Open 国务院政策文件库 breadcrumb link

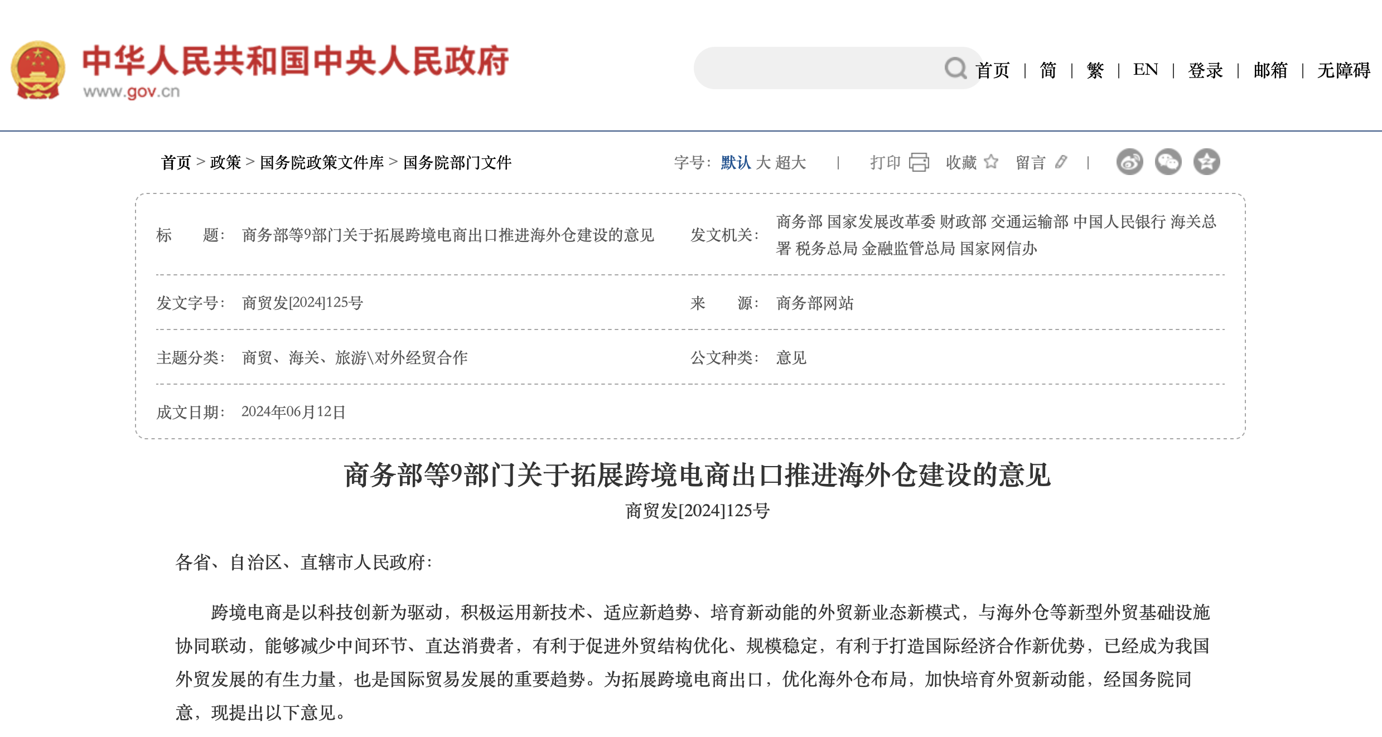click(322, 162)
